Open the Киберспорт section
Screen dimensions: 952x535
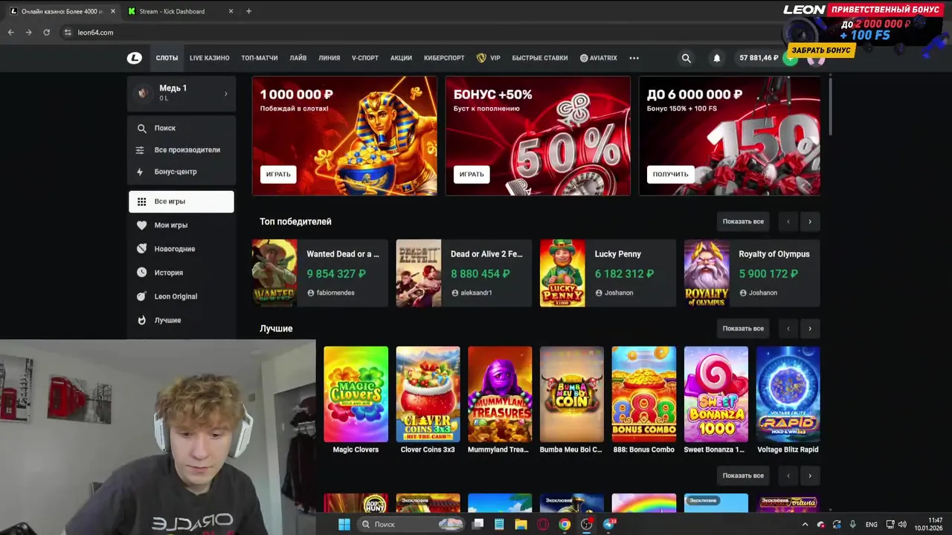point(444,58)
